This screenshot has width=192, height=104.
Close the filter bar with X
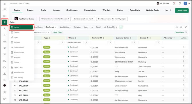[x=186, y=32]
